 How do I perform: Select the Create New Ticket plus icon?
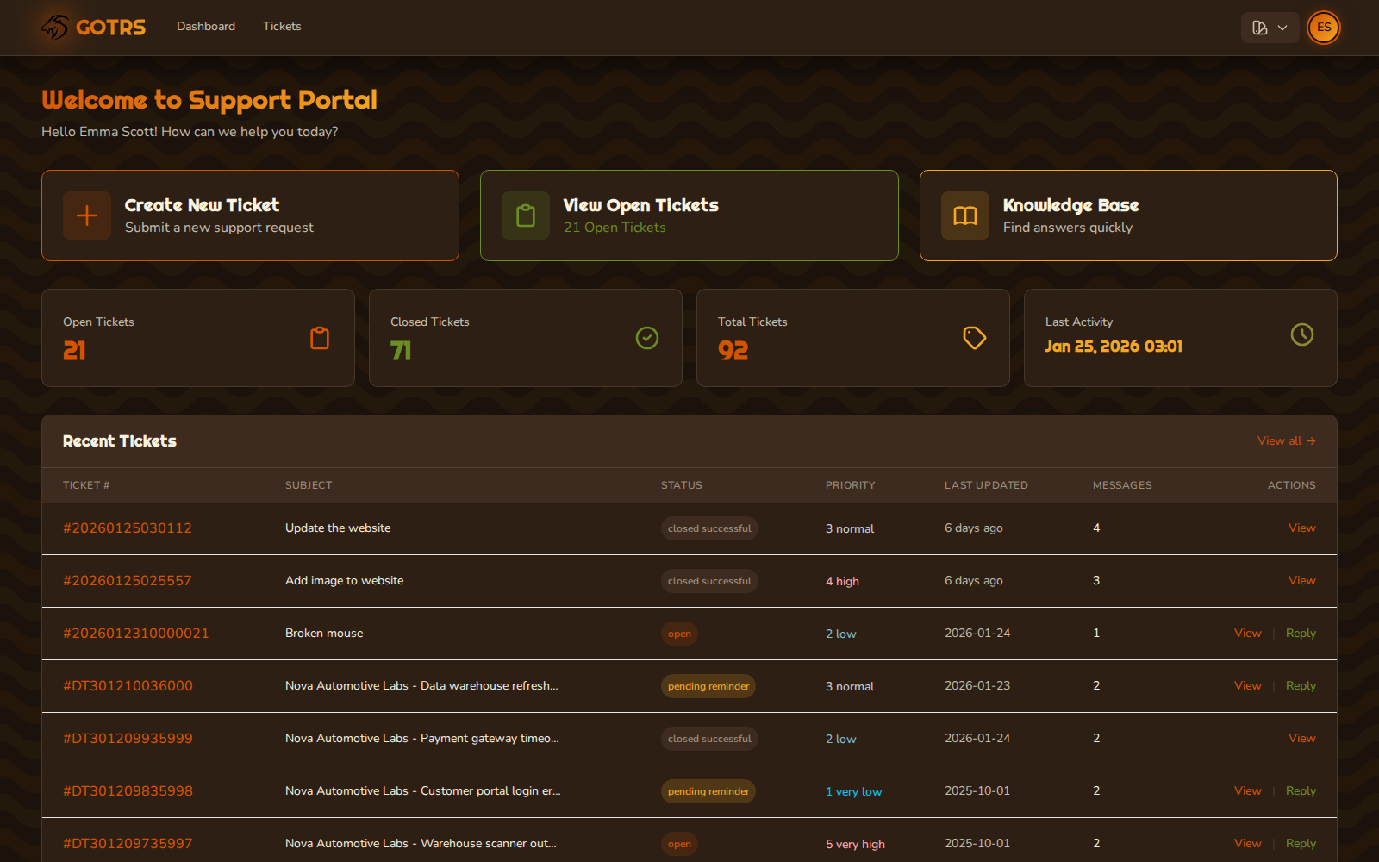tap(86, 215)
